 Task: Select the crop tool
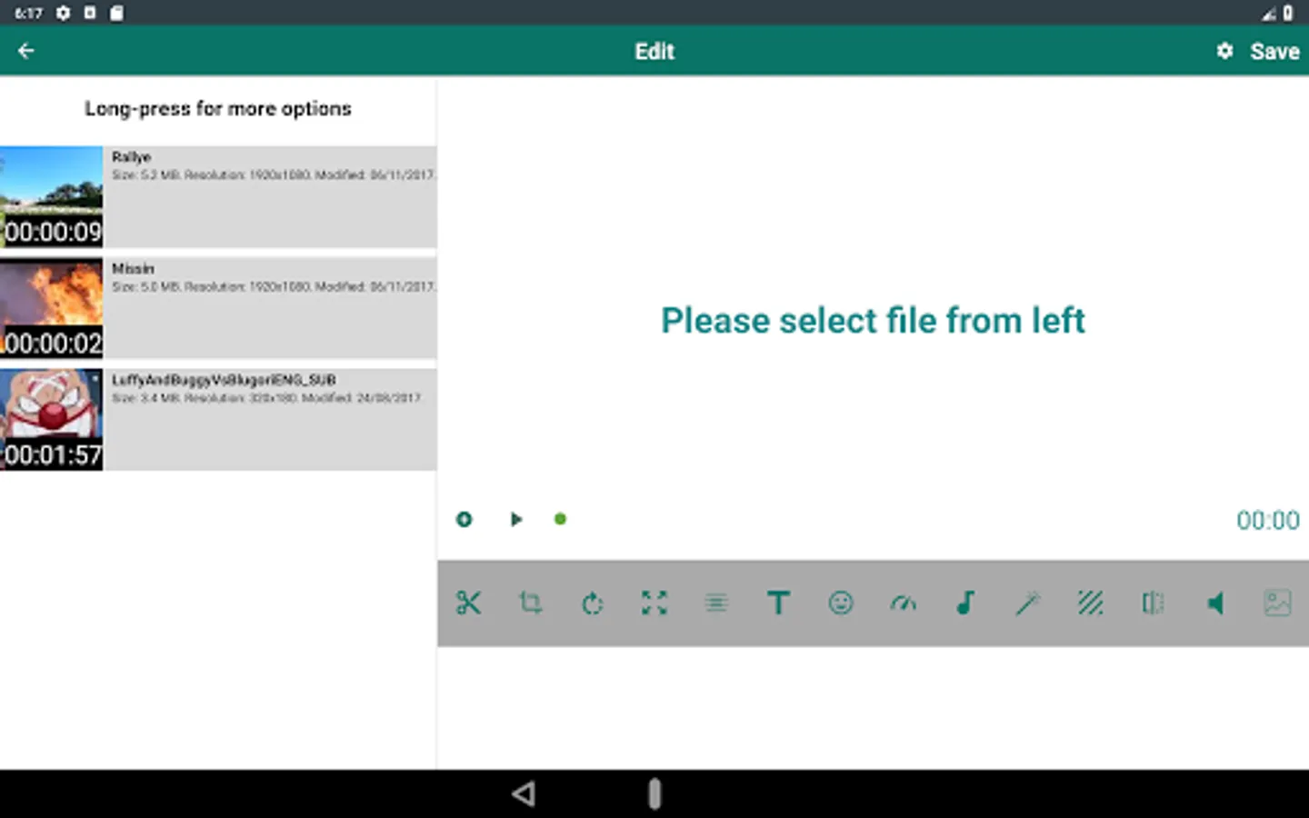click(x=531, y=603)
